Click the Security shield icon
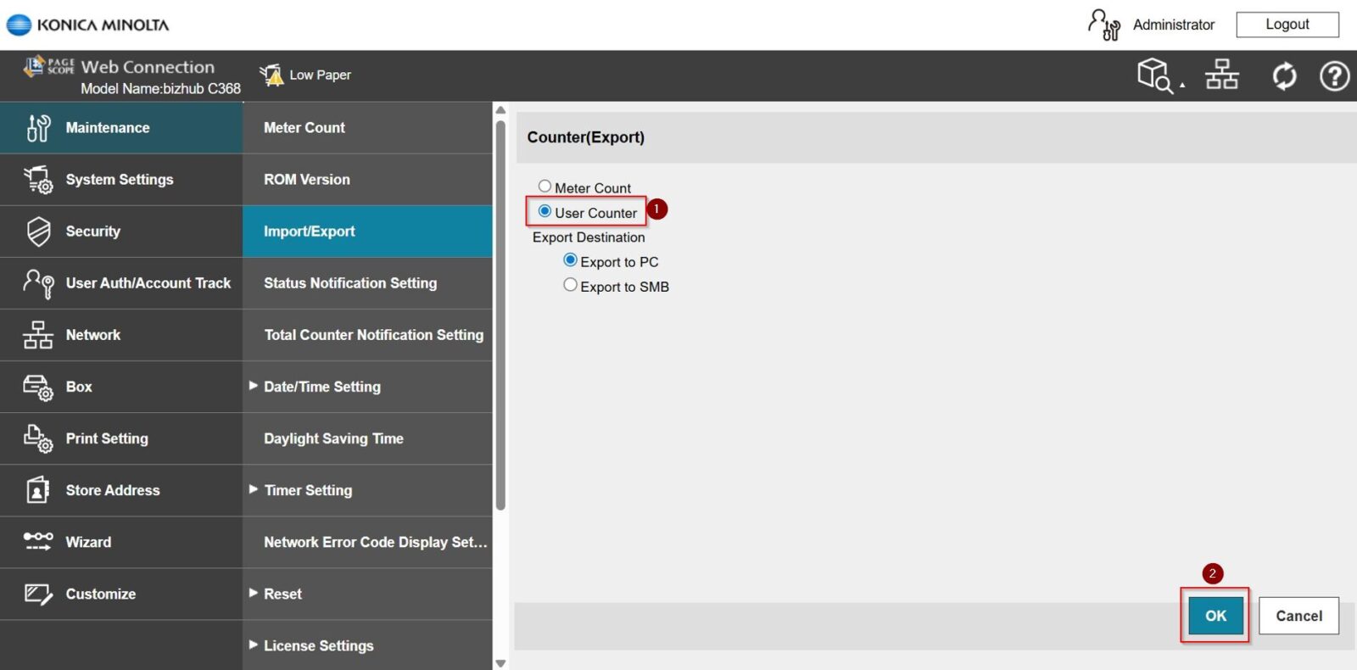The width and height of the screenshot is (1357, 670). coord(38,232)
